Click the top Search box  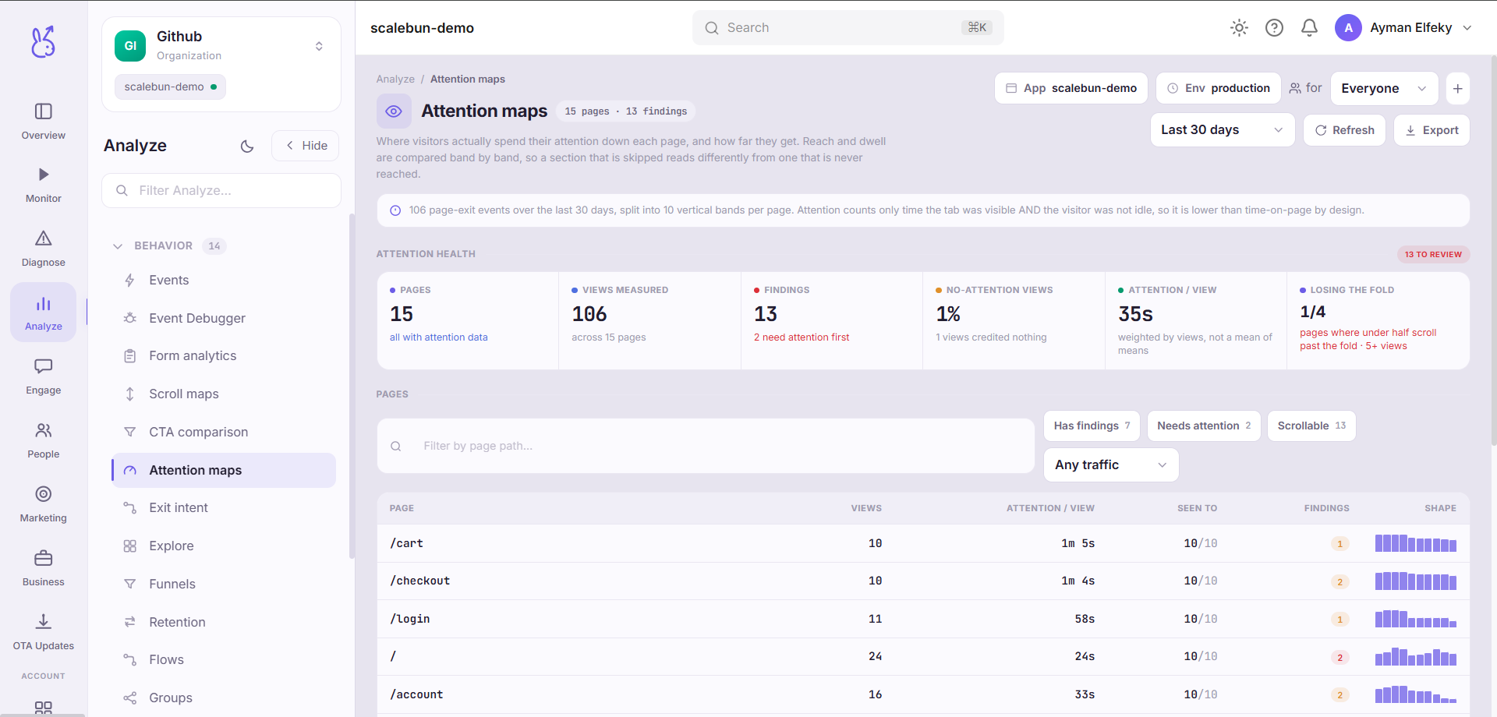[x=848, y=28]
